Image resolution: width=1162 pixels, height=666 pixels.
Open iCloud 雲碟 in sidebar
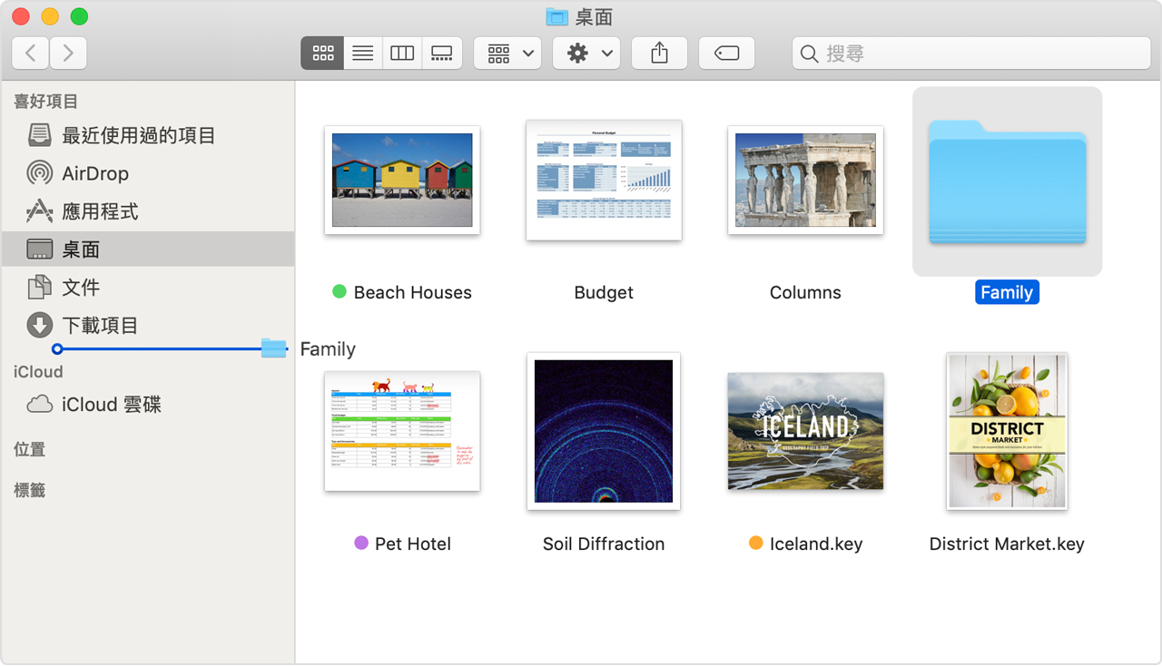(111, 405)
